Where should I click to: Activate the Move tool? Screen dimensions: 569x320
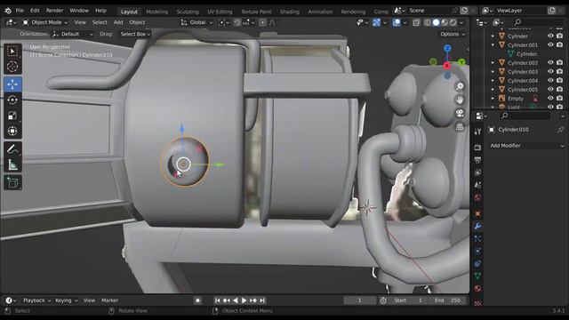click(x=12, y=84)
